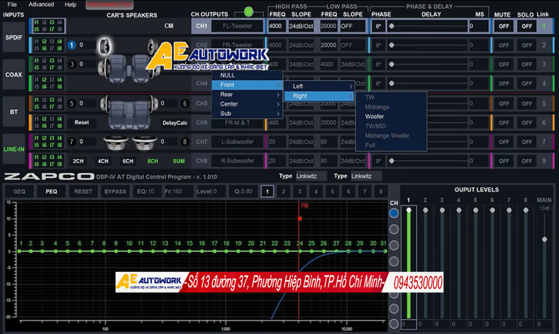Click the front seats car icon
This screenshot has width=559, height=334.
[129, 68]
